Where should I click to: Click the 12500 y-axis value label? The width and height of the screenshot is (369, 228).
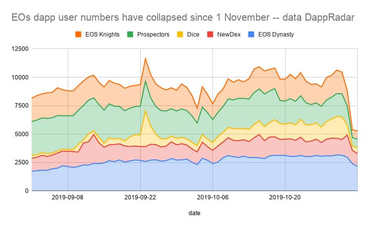20,49
